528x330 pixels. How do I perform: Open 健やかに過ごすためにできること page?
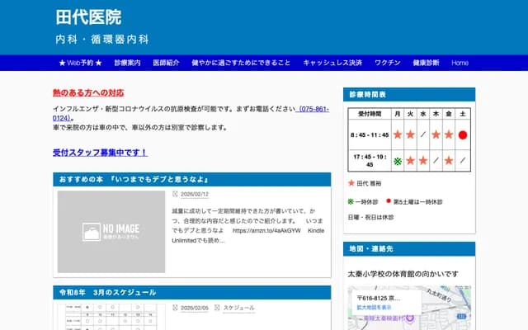(241, 63)
